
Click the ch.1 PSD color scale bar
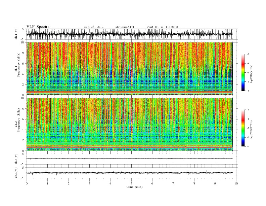point(243,73)
